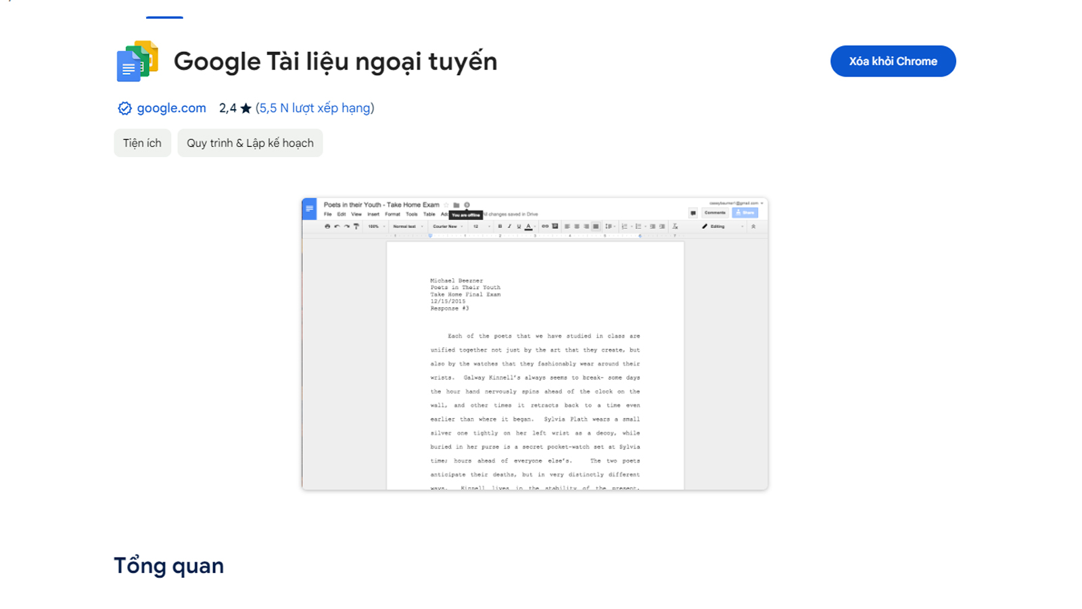Select the Quy trình & Lập kế hoạch chip
The image size is (1082, 609).
pos(250,143)
